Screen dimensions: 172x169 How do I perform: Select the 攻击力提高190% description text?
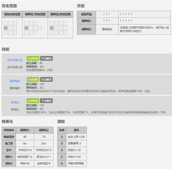[x=96, y=112]
